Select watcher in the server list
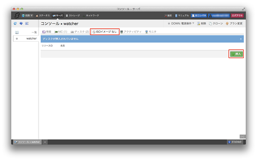This screenshot has height=160, width=257. [x=26, y=39]
